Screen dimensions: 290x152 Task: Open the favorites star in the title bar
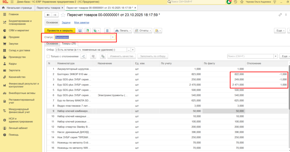pyautogui.click(x=242, y=2)
